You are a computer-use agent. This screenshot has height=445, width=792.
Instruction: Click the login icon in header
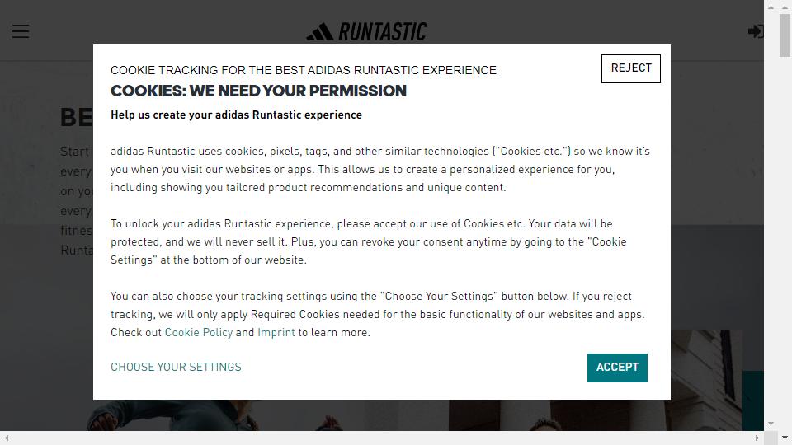[x=755, y=31]
